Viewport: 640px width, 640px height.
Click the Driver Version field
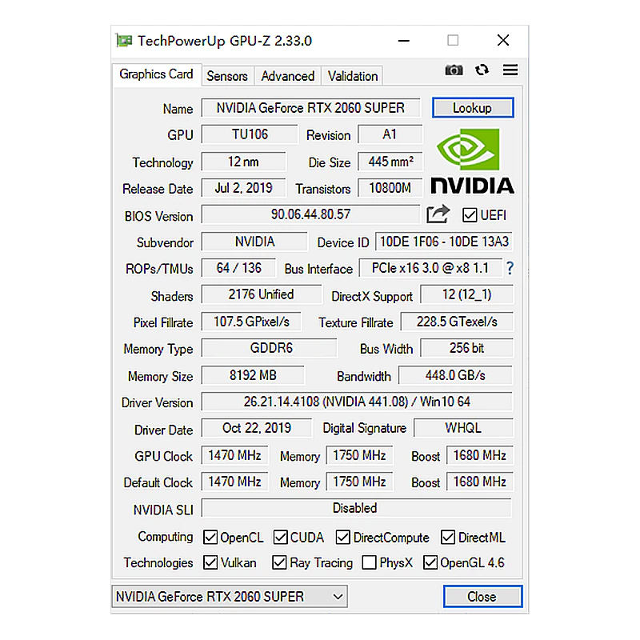[357, 402]
